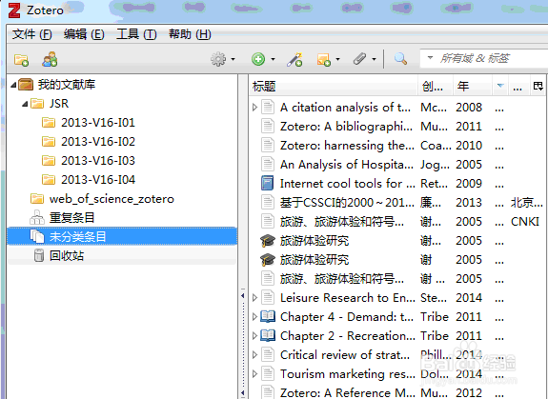Click the CNKI cell in last column
The height and width of the screenshot is (399, 548).
(525, 222)
